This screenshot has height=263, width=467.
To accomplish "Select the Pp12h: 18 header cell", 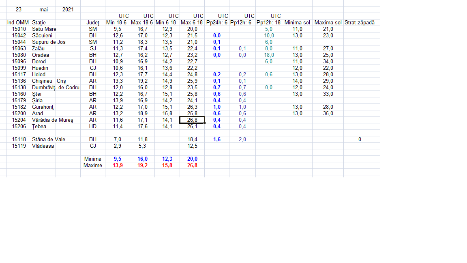I will point(269,22).
